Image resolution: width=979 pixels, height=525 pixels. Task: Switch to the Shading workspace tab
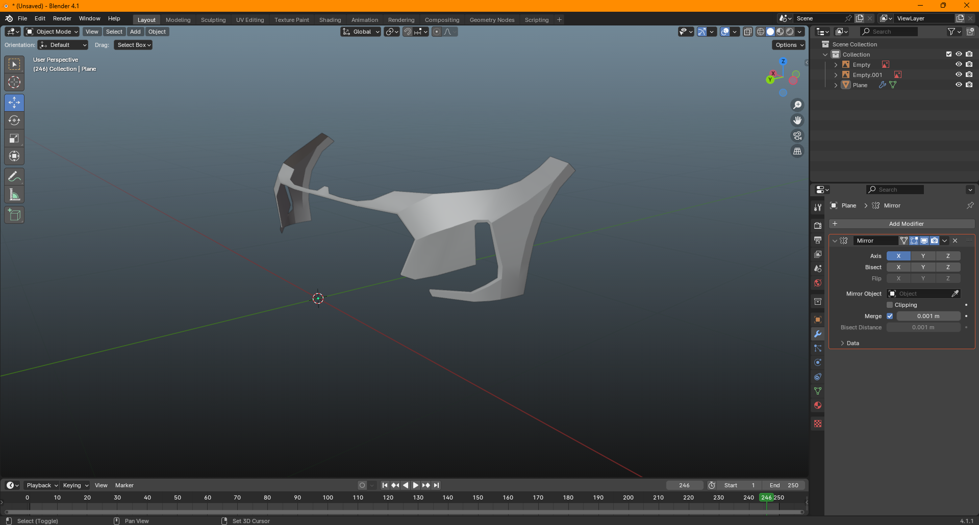(x=330, y=20)
